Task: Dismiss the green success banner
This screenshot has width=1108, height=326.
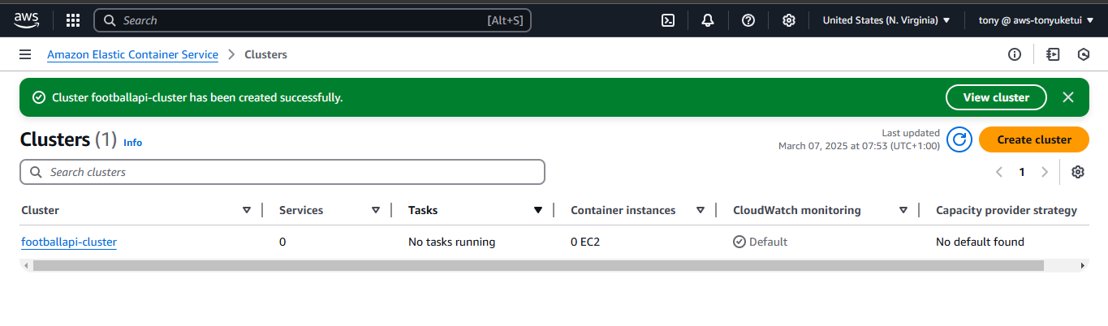Action: tap(1068, 97)
